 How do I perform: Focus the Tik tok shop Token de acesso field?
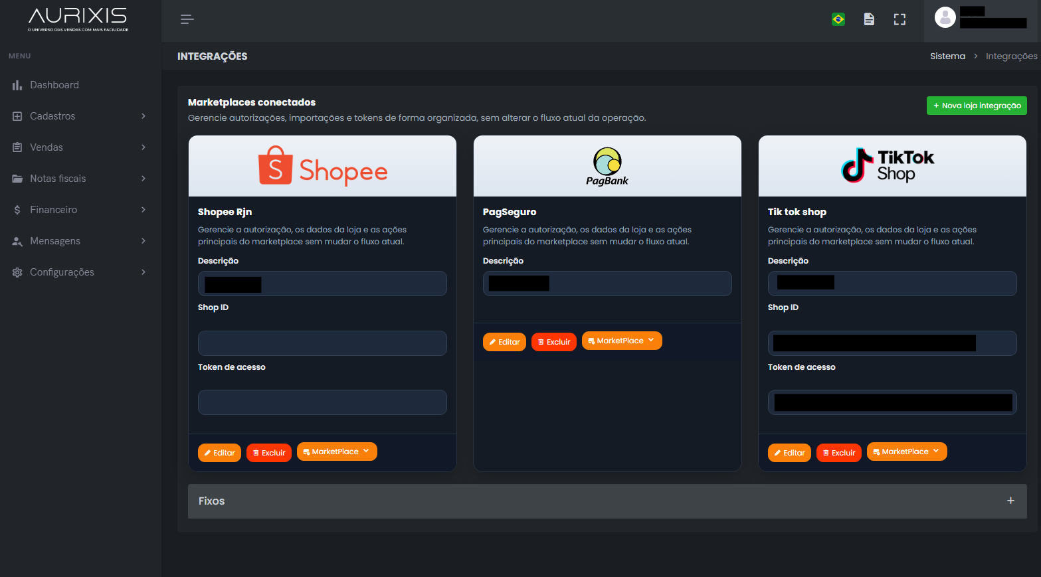point(892,402)
